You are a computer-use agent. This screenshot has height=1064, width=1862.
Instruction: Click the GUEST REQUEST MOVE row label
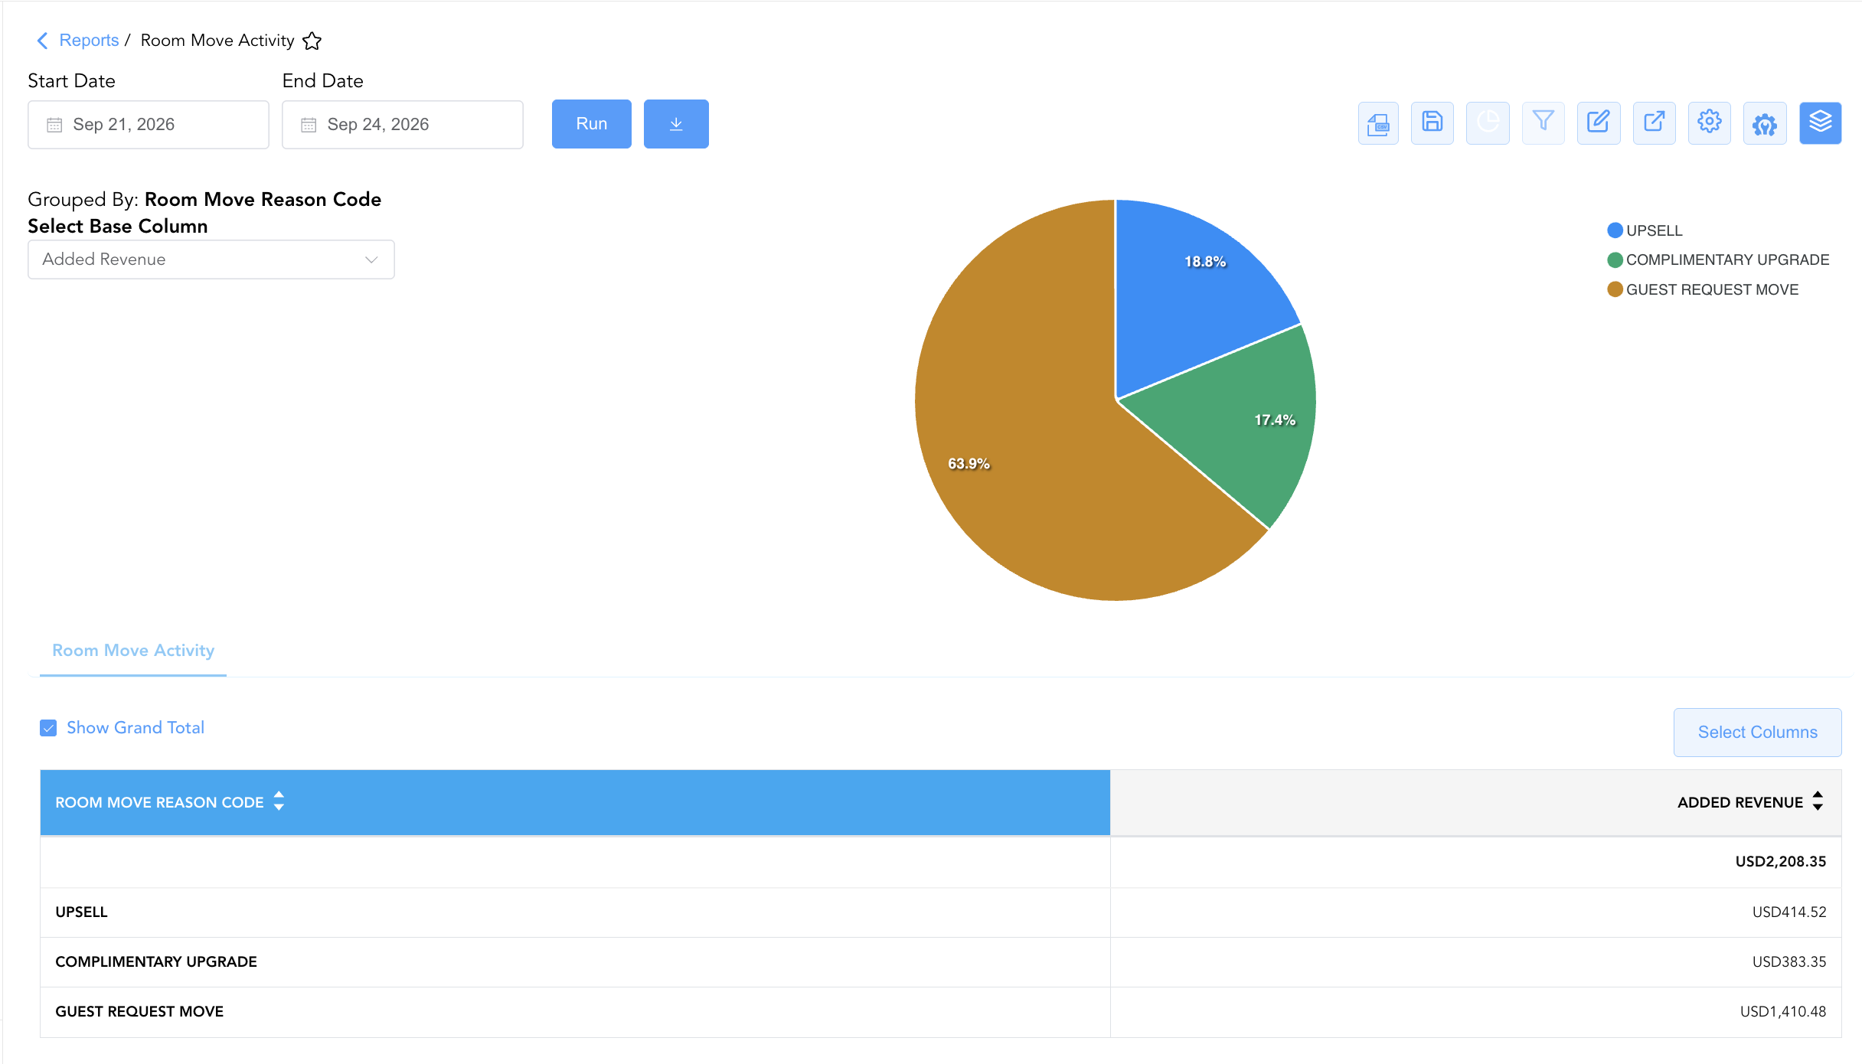(x=139, y=1012)
